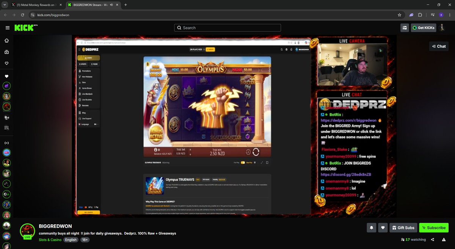Image resolution: width=455 pixels, height=249 pixels.
Task: Open the browser Extensions puzzle icon
Action: click(420, 15)
